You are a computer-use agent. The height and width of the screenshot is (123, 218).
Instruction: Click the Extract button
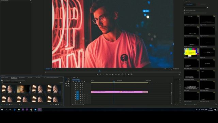125,74
